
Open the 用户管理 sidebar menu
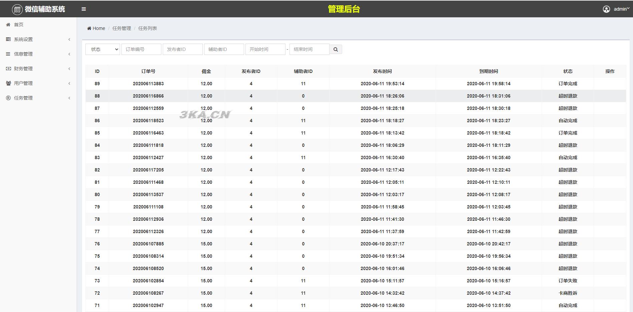point(38,83)
